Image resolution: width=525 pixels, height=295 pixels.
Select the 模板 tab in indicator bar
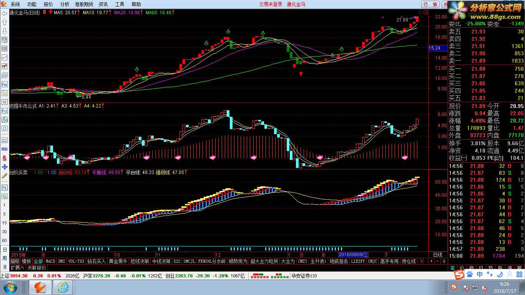[27, 261]
